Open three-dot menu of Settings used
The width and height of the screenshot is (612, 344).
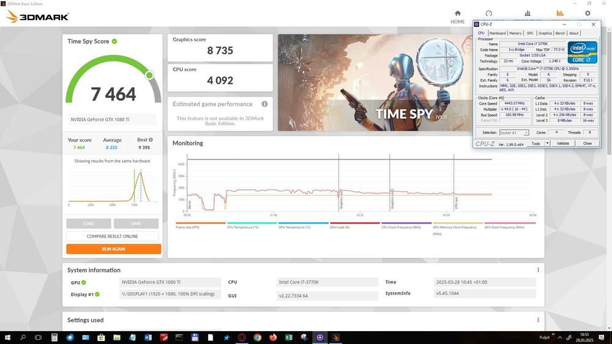tap(538, 320)
